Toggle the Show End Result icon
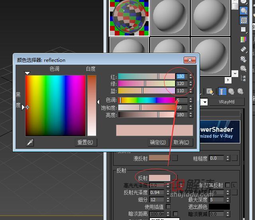 (x=222, y=91)
